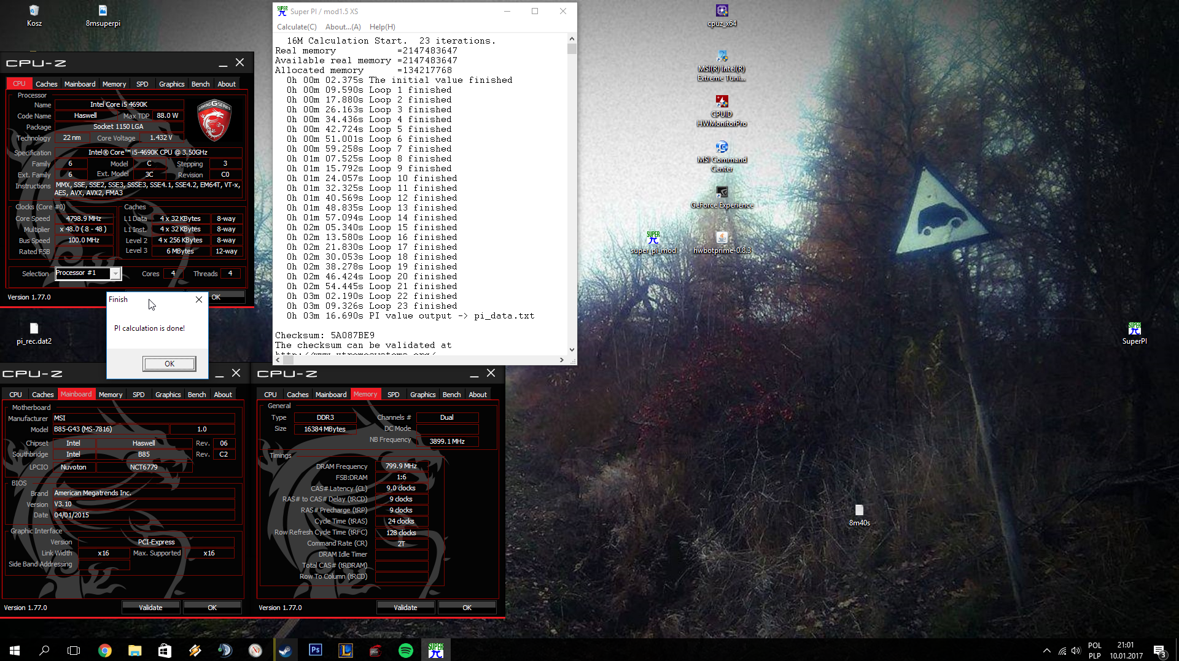Switch to Caches tab in top CPU-Z
Viewport: 1179px width, 661px height.
46,84
